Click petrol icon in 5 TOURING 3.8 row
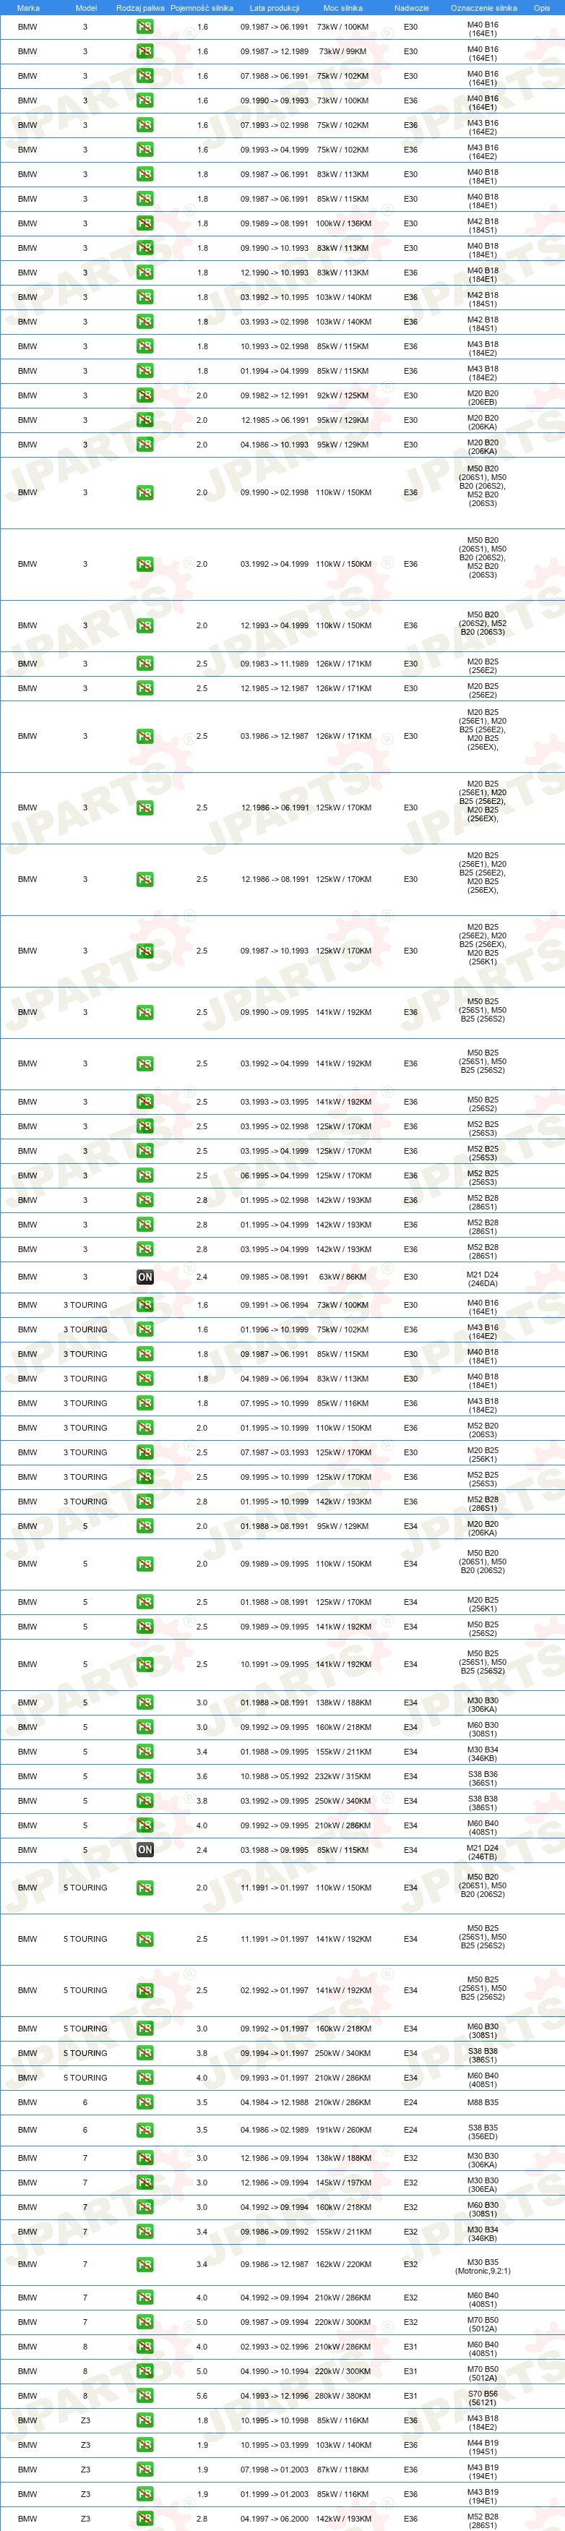 tap(145, 2052)
